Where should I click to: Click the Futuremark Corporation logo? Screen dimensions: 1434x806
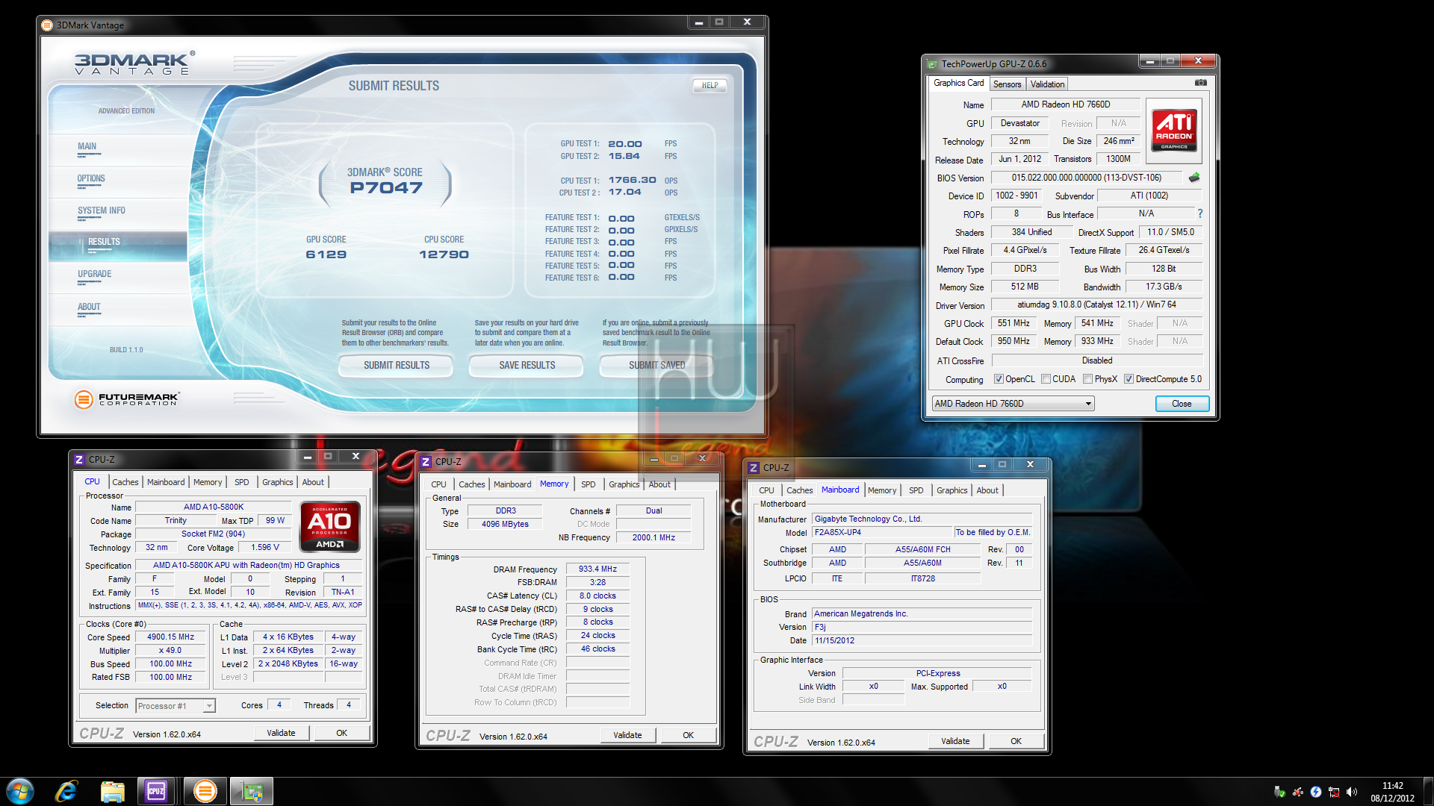(127, 399)
